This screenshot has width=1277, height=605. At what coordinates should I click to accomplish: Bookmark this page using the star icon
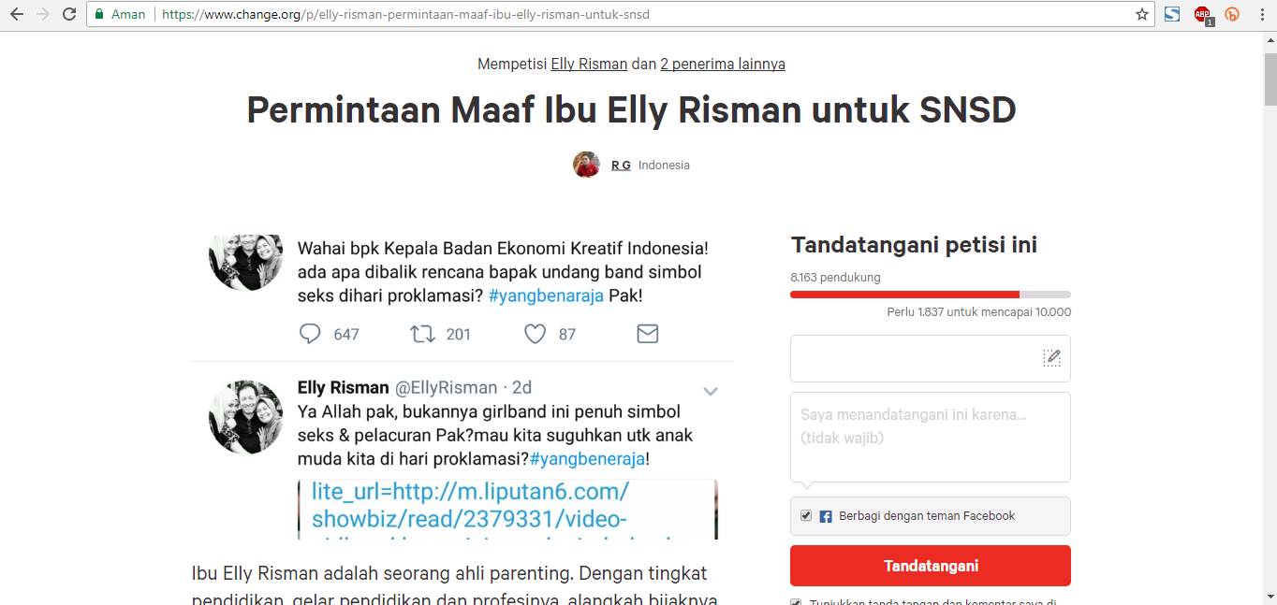(x=1142, y=14)
